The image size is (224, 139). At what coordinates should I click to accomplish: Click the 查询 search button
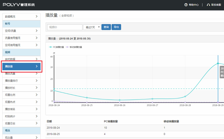pos(106,27)
